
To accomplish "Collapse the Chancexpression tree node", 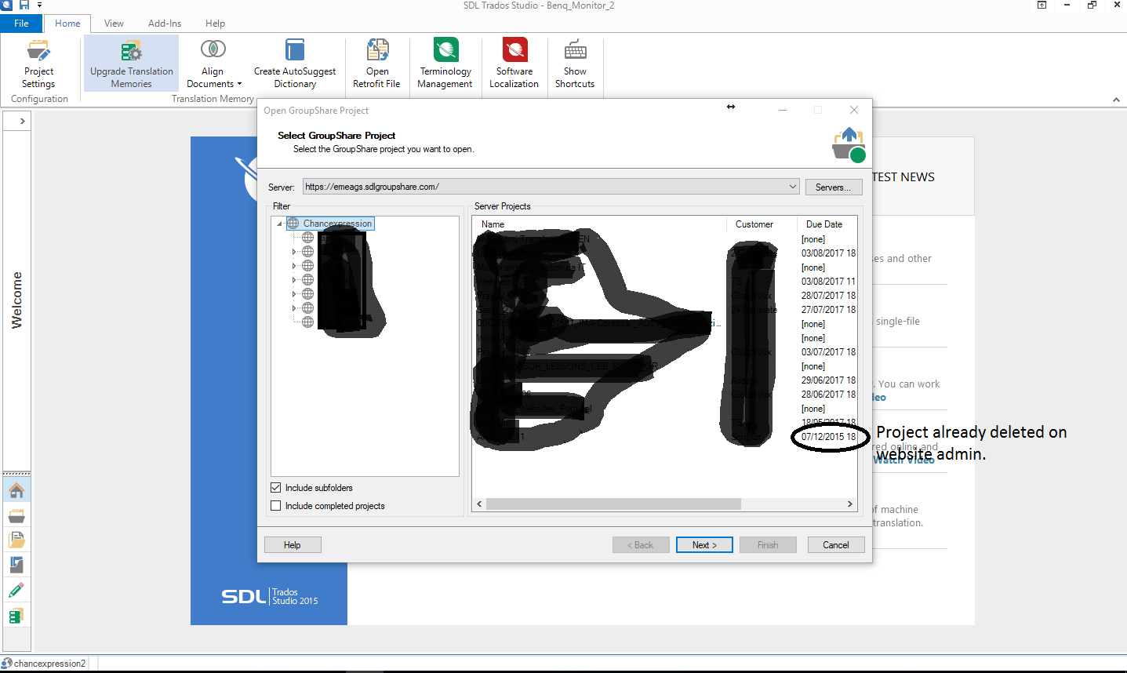I will [279, 224].
